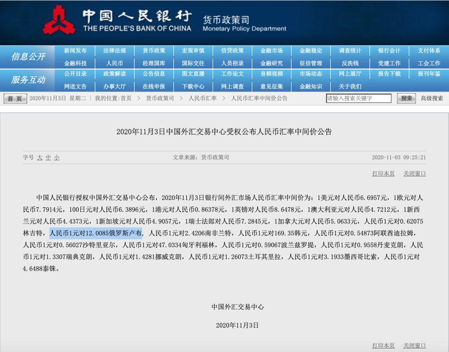Set font size to 中
This screenshot has width=449, height=352.
(x=48, y=158)
